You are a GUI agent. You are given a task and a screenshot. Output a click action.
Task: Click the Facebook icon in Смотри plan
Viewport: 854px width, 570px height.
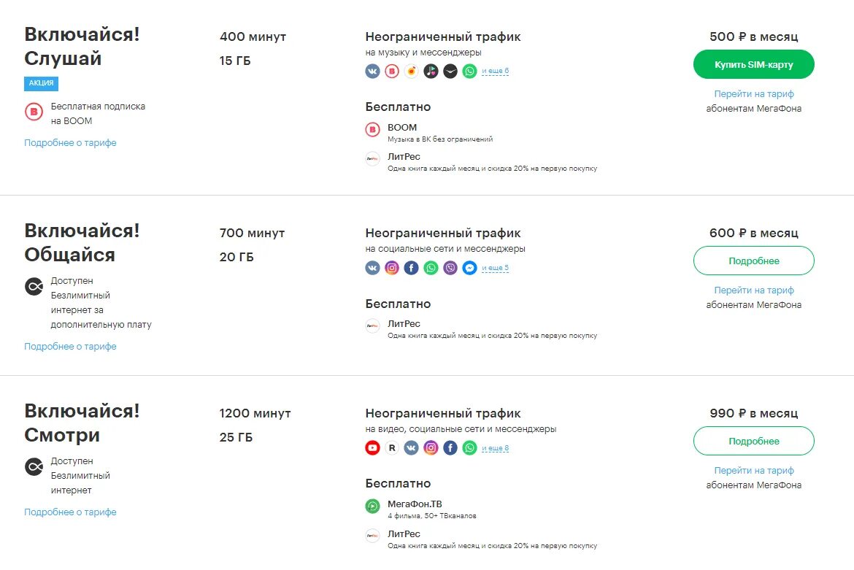pyautogui.click(x=450, y=448)
